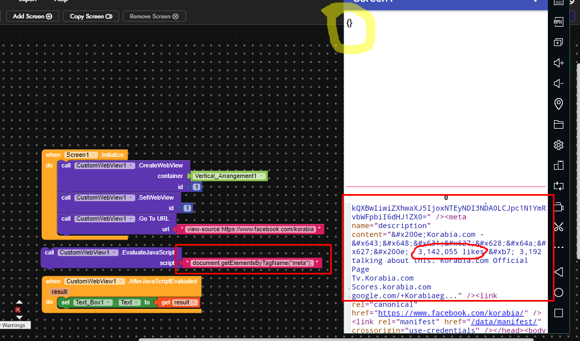This screenshot has width=580, height=341.
Task: Click the emulator volume up icon
Action: coord(558,63)
